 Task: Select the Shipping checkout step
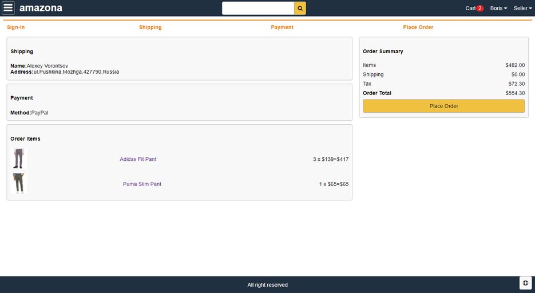click(x=150, y=27)
